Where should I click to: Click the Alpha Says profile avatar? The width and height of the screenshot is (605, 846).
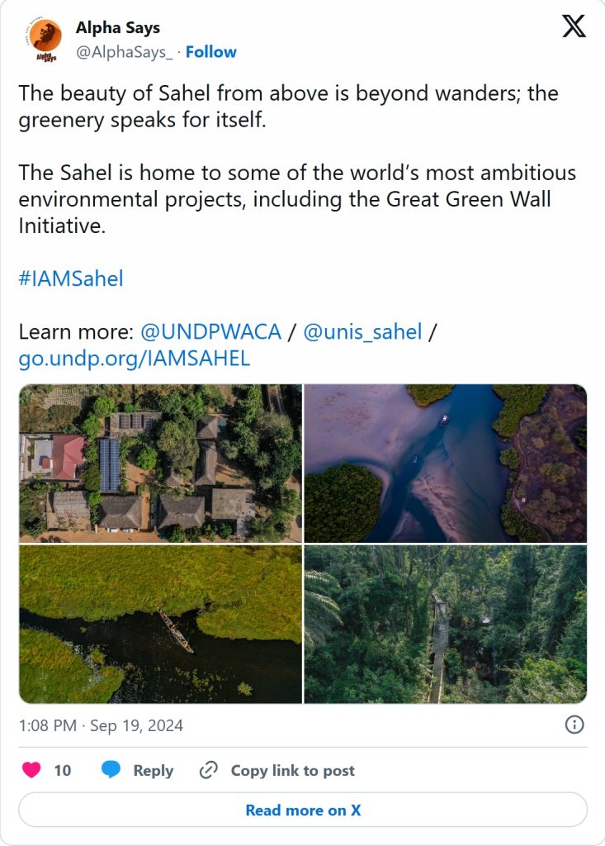[x=48, y=40]
